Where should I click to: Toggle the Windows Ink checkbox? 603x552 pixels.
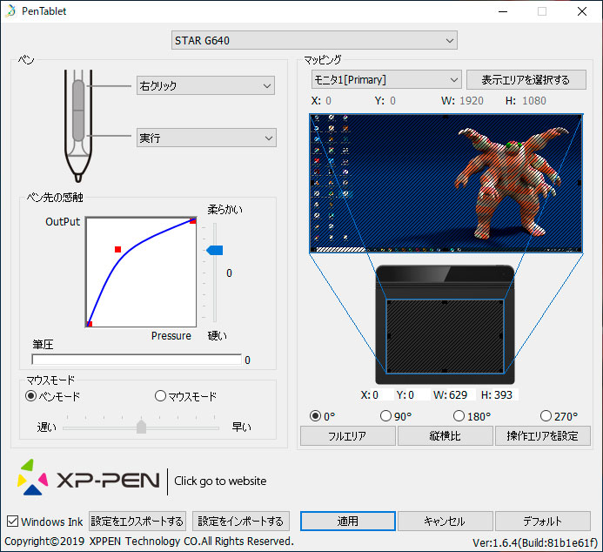(x=13, y=522)
